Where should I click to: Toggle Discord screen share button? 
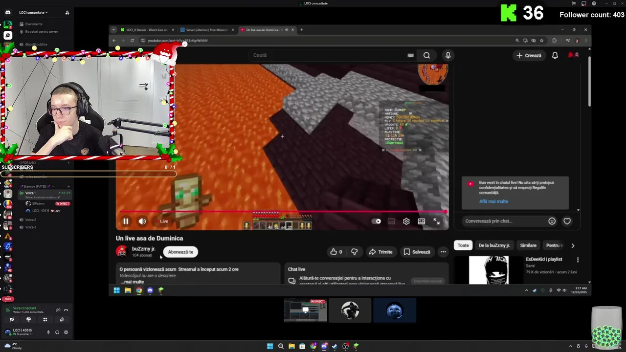coord(28,320)
